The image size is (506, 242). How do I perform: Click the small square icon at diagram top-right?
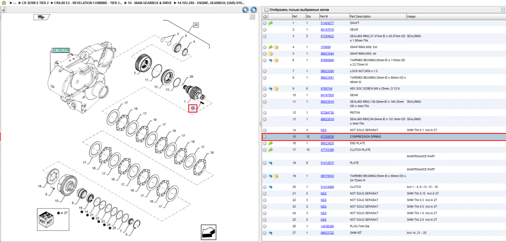pyautogui.click(x=252, y=17)
